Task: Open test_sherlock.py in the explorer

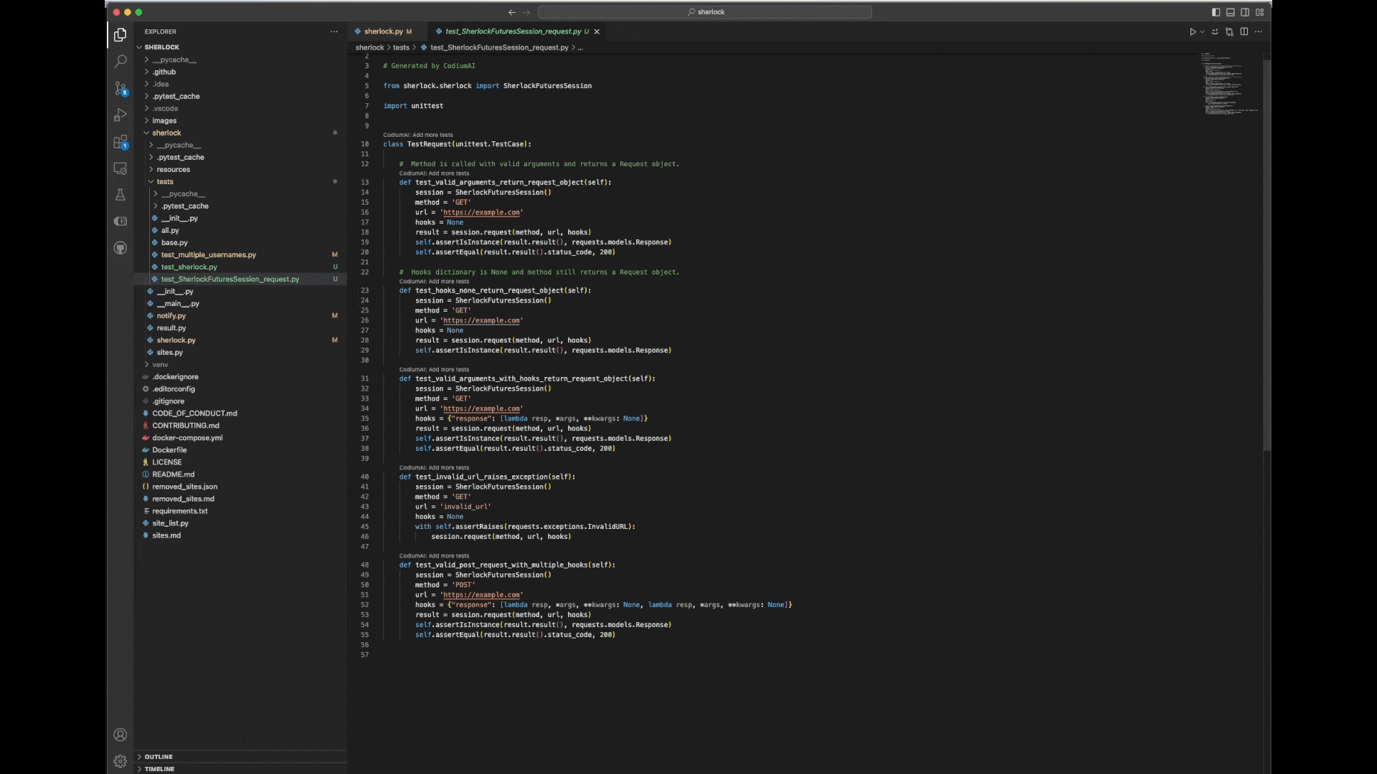Action: [189, 267]
